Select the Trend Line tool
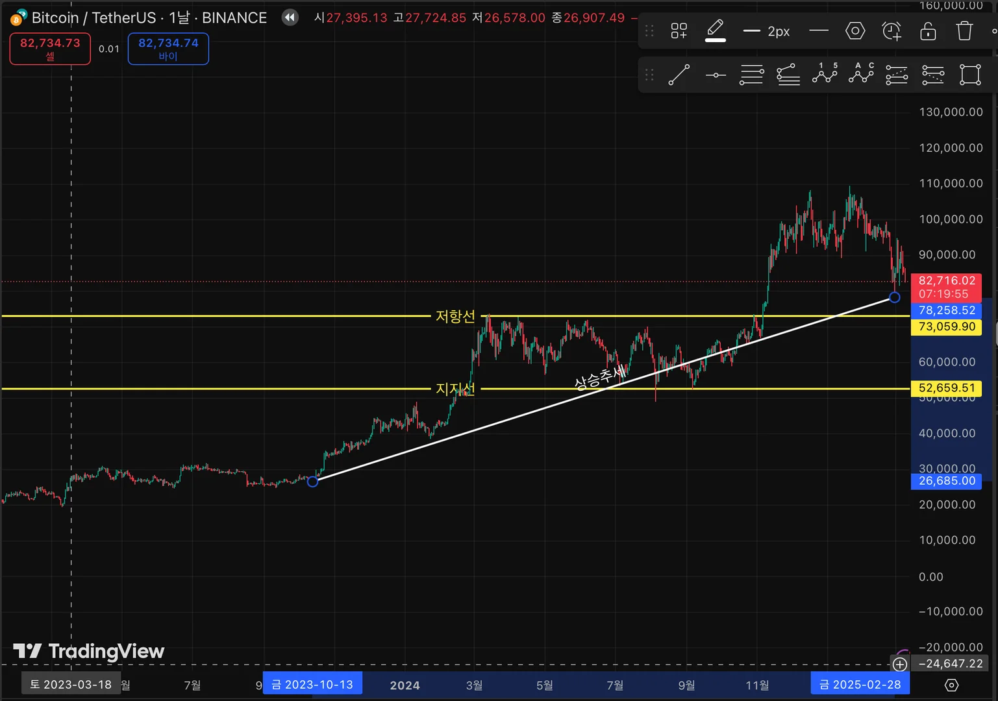This screenshot has width=998, height=701. [679, 75]
